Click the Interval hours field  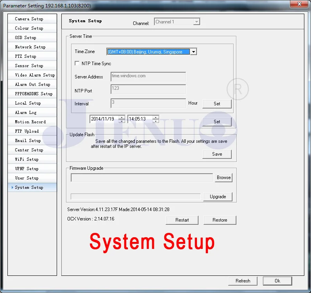tap(148, 103)
